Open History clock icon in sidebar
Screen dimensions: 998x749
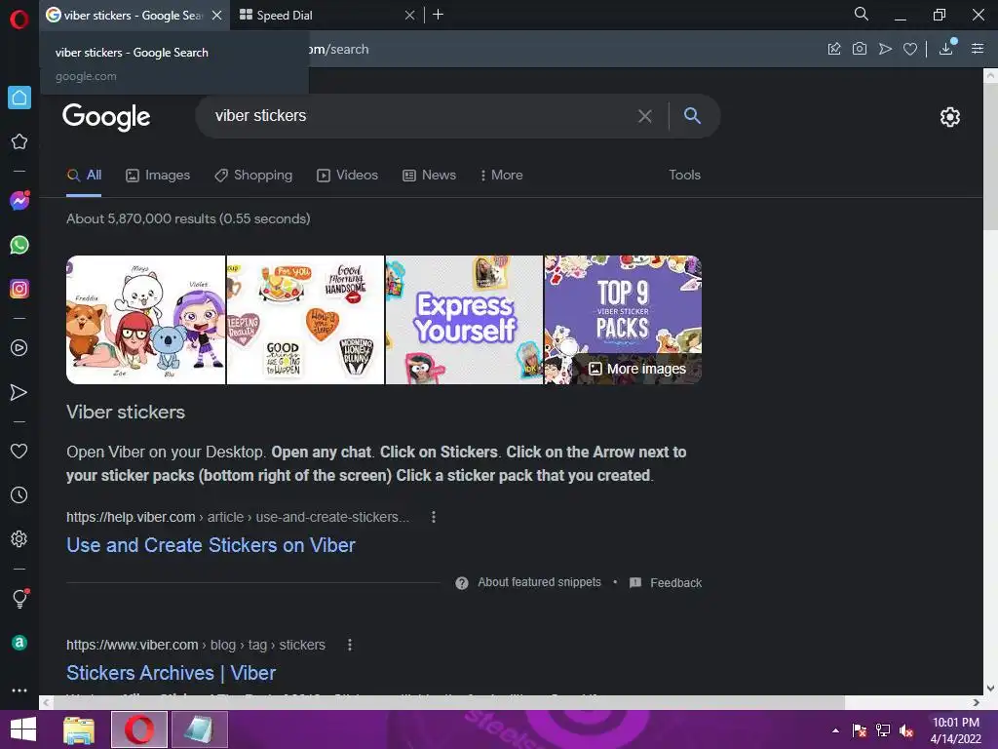click(x=19, y=494)
